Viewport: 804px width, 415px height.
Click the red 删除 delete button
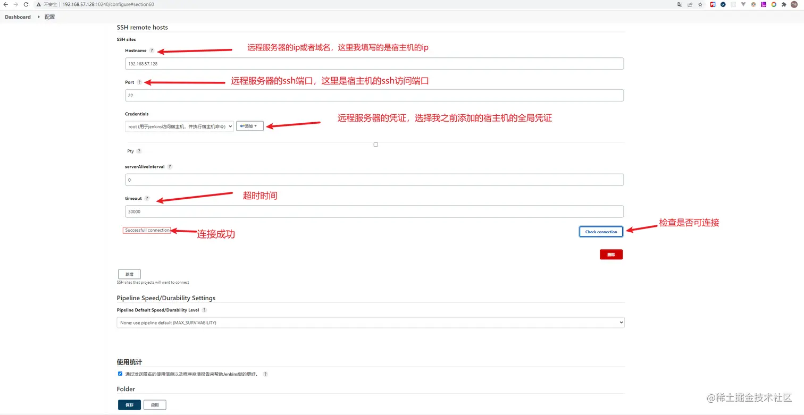click(611, 255)
